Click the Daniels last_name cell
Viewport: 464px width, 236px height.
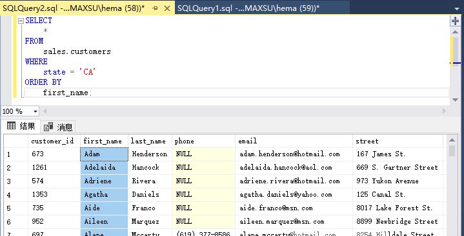coord(150,194)
